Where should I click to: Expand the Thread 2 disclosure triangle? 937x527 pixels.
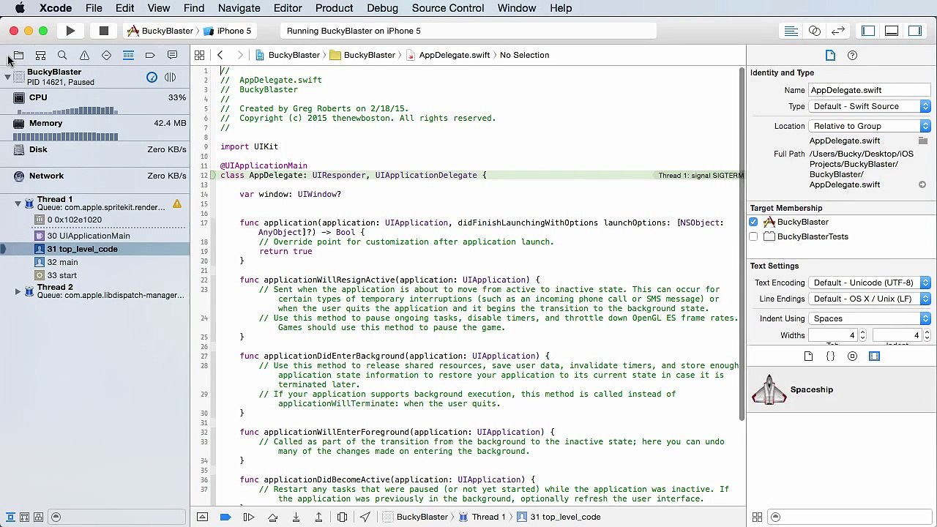click(18, 291)
